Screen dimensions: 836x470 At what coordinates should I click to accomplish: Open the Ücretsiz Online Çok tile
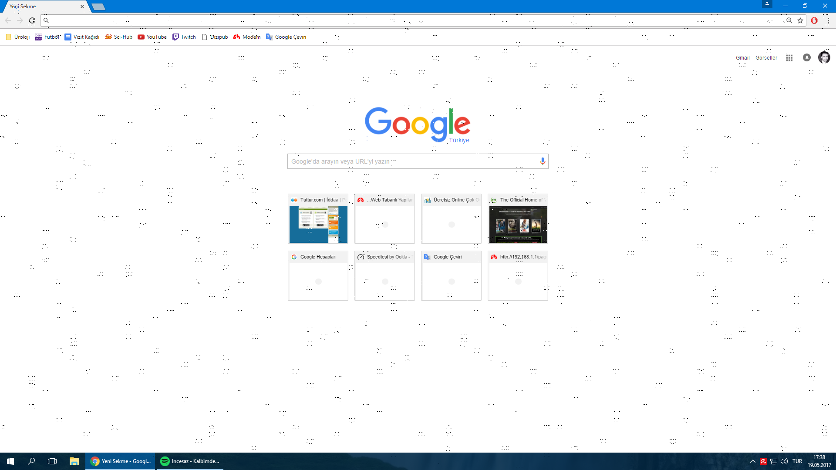coord(451,218)
